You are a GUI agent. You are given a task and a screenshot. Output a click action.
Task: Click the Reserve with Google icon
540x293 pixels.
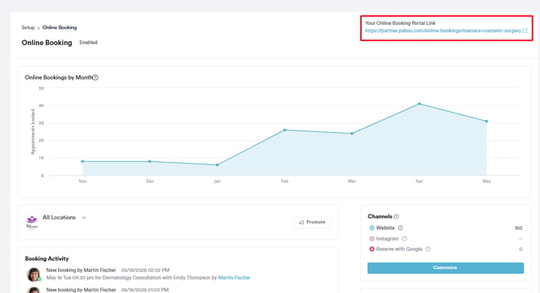click(372, 249)
